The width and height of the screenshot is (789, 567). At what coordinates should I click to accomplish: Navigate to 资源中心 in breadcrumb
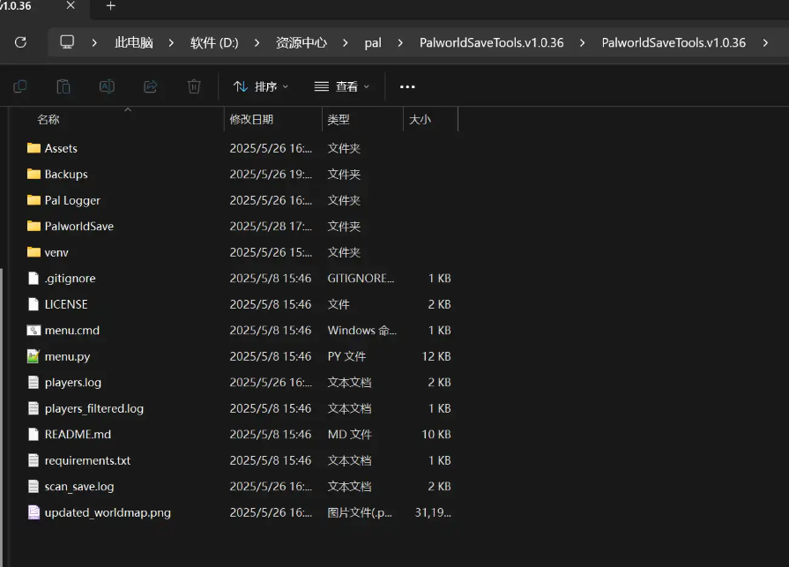tap(301, 42)
